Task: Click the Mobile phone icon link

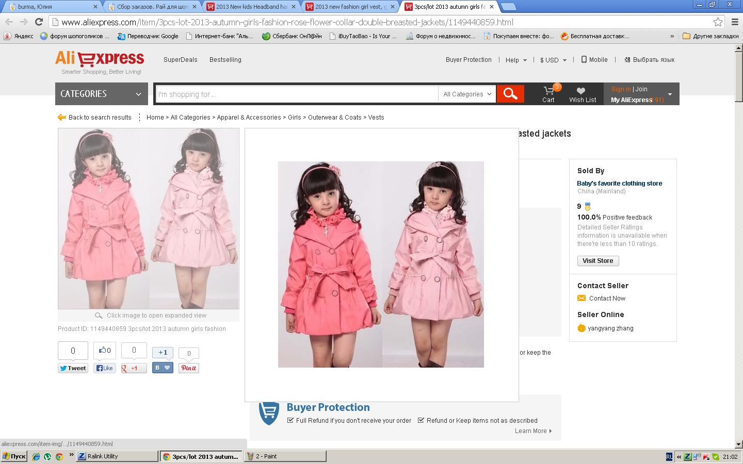Action: click(x=584, y=59)
